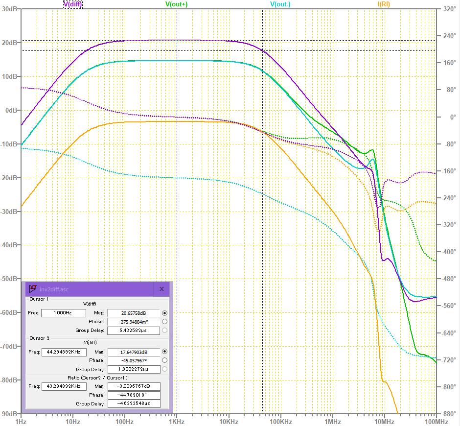Click the inv2diff.asc title bar

pyautogui.click(x=93, y=289)
